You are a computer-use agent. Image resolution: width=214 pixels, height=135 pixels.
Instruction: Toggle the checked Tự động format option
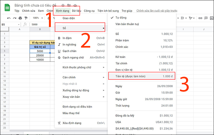coord(142,18)
